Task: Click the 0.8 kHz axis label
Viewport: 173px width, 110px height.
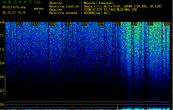Action: [2, 77]
